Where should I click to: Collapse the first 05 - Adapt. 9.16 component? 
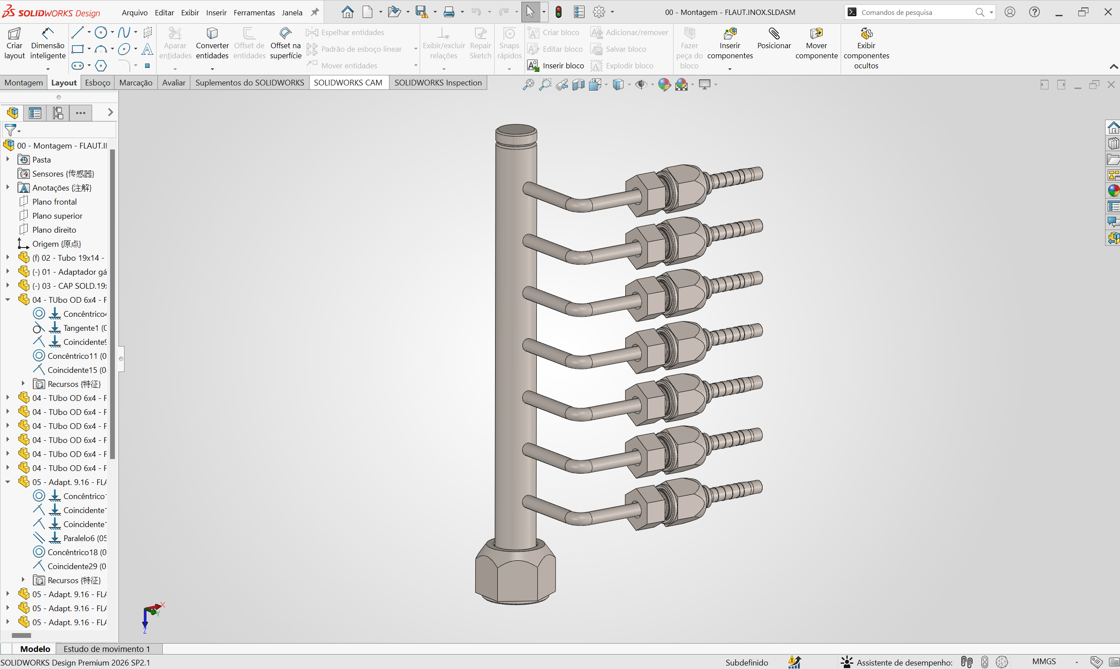click(7, 481)
